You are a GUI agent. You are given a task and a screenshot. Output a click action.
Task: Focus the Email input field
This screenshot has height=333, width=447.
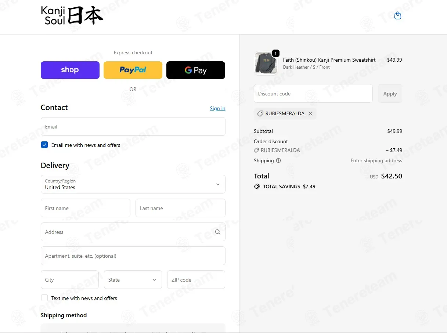pyautogui.click(x=133, y=127)
